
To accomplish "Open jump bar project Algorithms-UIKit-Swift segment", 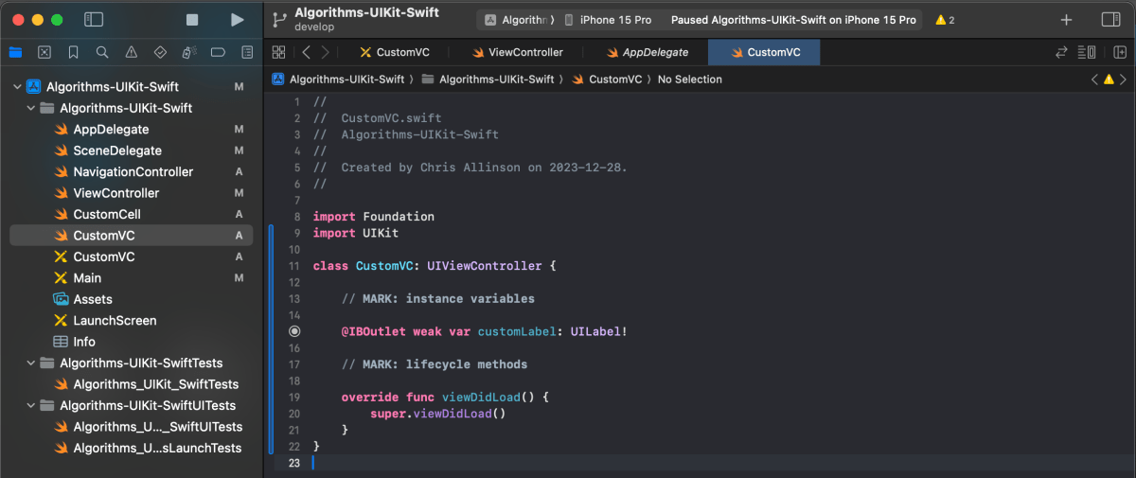I will 338,80.
